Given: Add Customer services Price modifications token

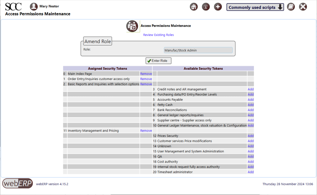Looking at the screenshot, I should pos(251,141).
